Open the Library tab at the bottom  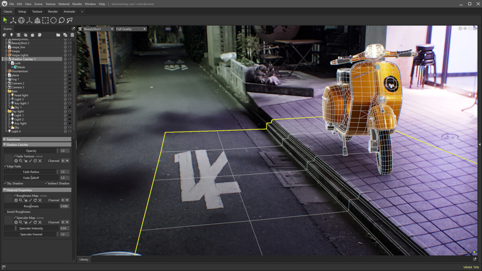[x=84, y=259]
